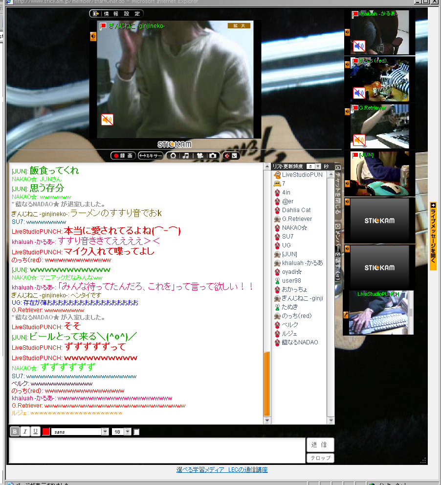Click chat log scrollbar up arrow
Image resolution: width=441 pixels, height=485 pixels.
tap(267, 167)
